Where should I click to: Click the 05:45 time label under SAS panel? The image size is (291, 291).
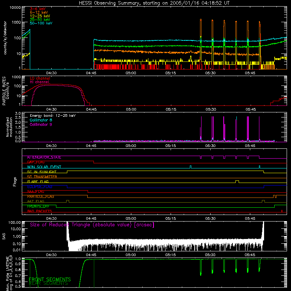click(x=250, y=255)
